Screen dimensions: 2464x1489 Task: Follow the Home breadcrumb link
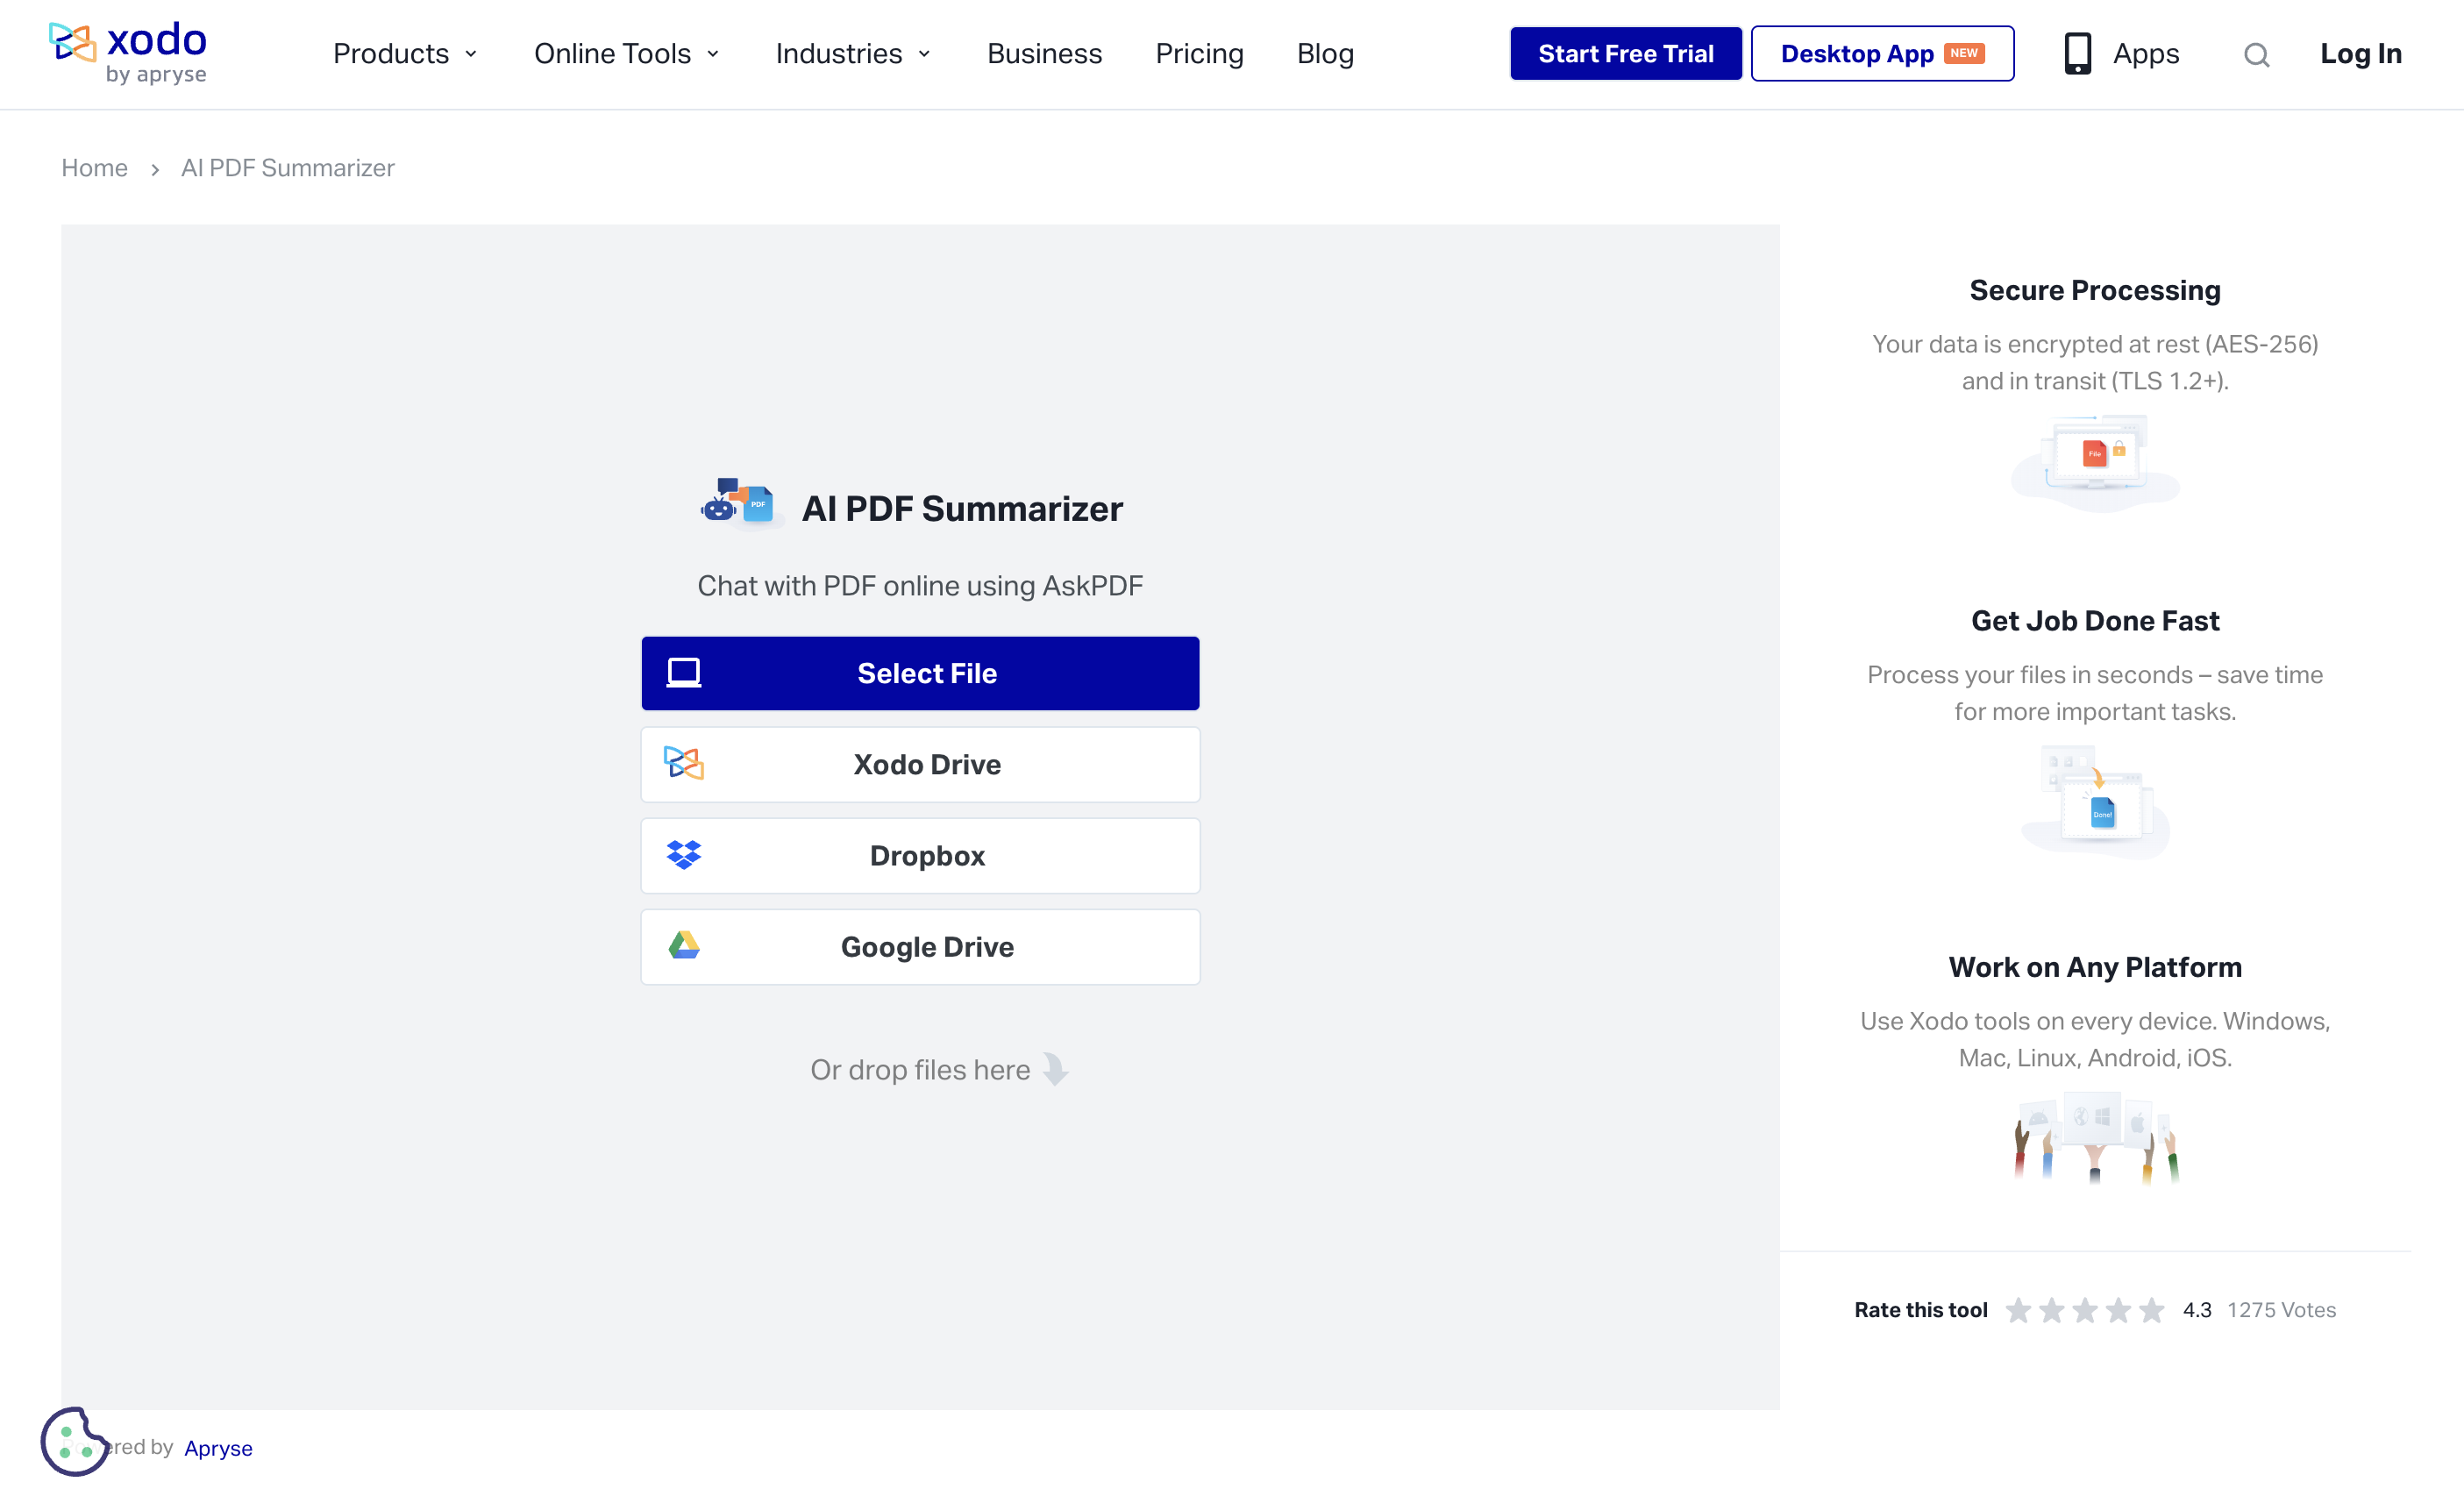point(94,168)
